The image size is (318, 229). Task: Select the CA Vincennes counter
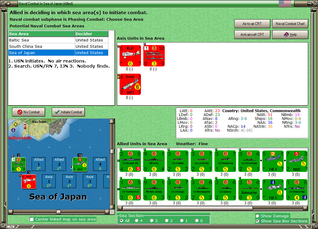click(x=249, y=161)
